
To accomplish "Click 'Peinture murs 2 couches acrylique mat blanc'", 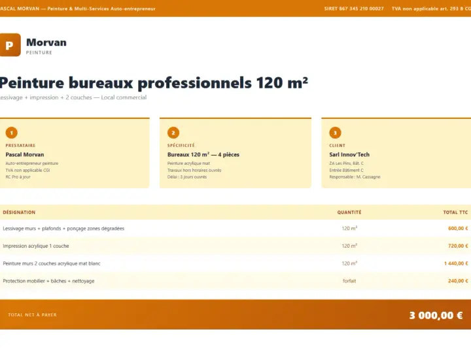I will (52, 263).
